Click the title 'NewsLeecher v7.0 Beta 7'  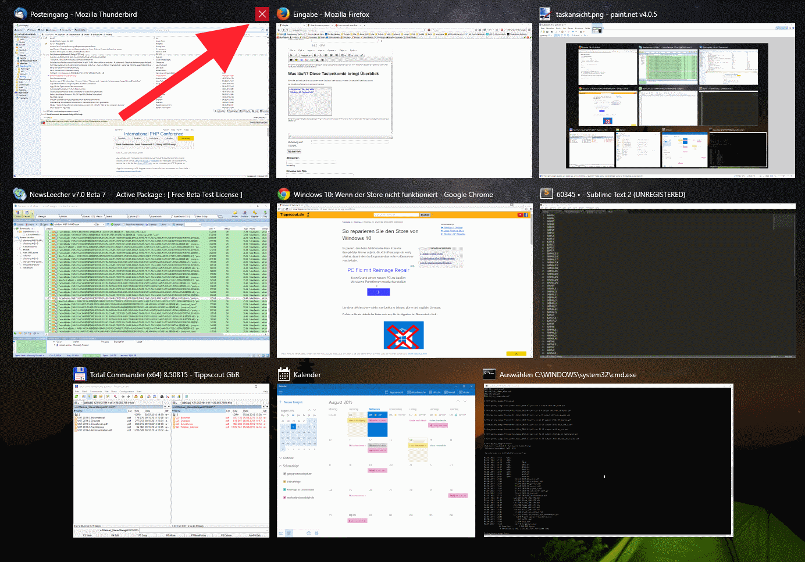click(68, 195)
